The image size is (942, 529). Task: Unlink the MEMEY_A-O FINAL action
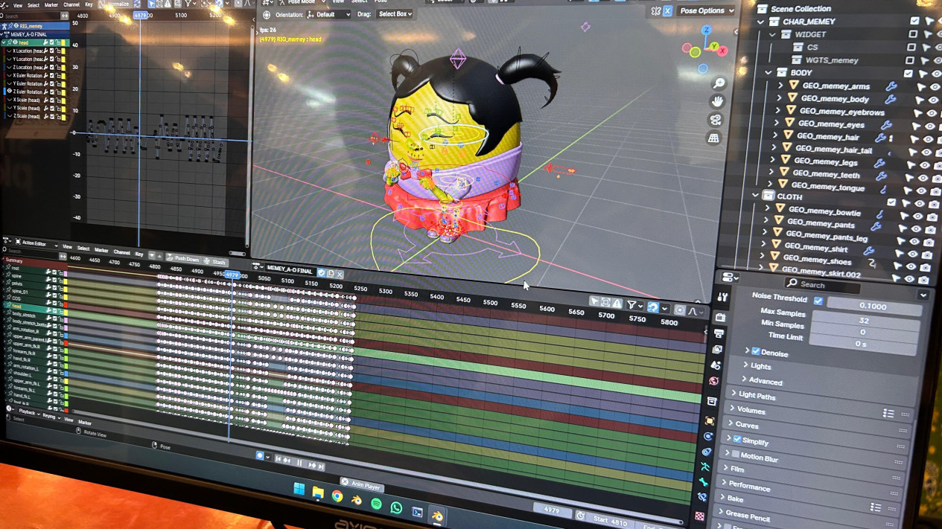(x=340, y=275)
